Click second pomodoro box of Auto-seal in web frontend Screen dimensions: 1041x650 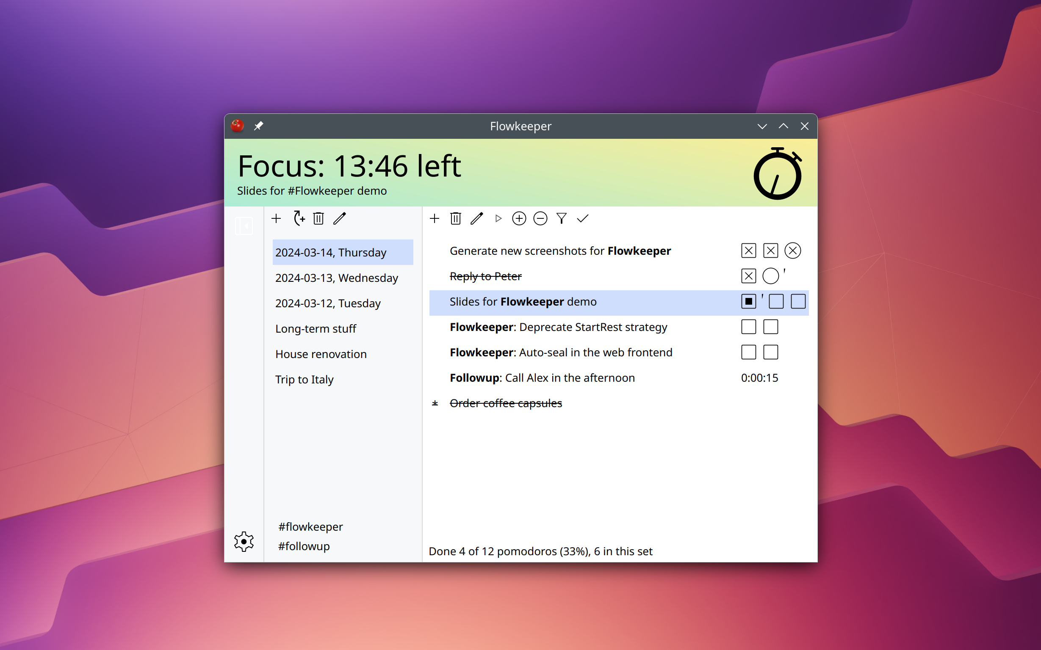770,352
